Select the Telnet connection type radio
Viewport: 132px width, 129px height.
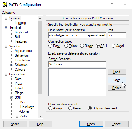coord(66,46)
